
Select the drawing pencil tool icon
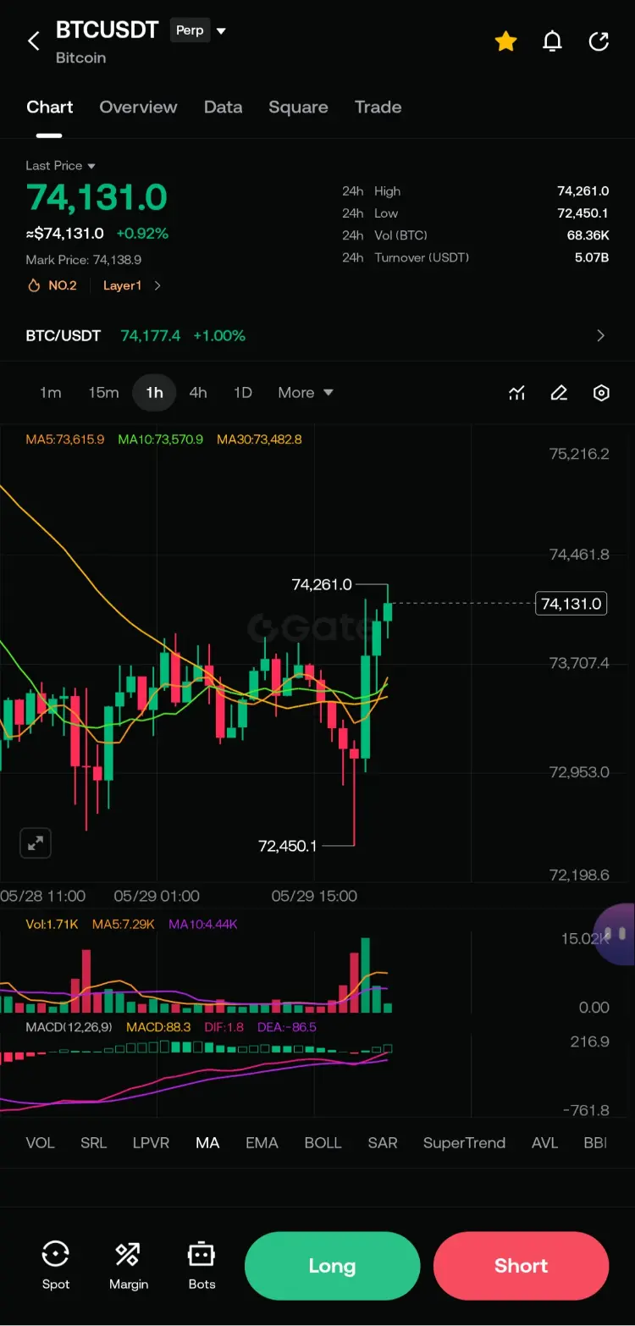(559, 393)
